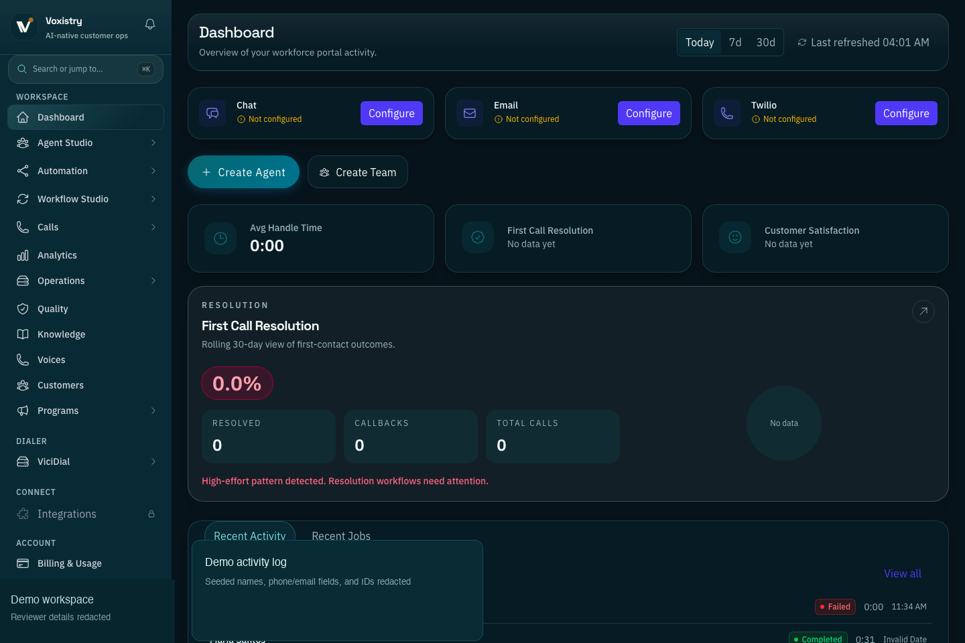Screen dimensions: 965x643
Task: Click the Quality shield icon
Action: click(23, 309)
